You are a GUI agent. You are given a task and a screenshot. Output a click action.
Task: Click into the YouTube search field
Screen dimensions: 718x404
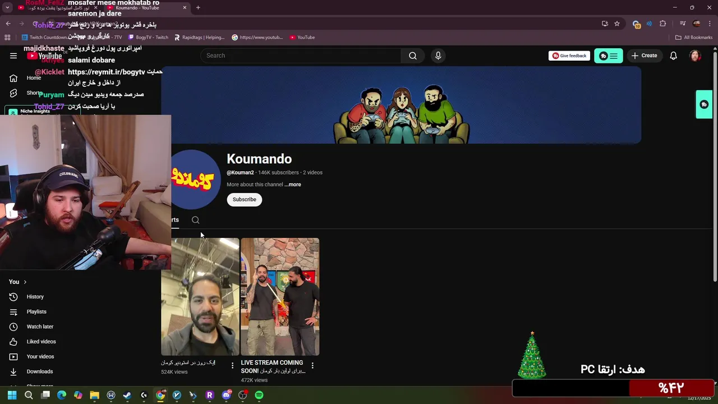(x=301, y=56)
